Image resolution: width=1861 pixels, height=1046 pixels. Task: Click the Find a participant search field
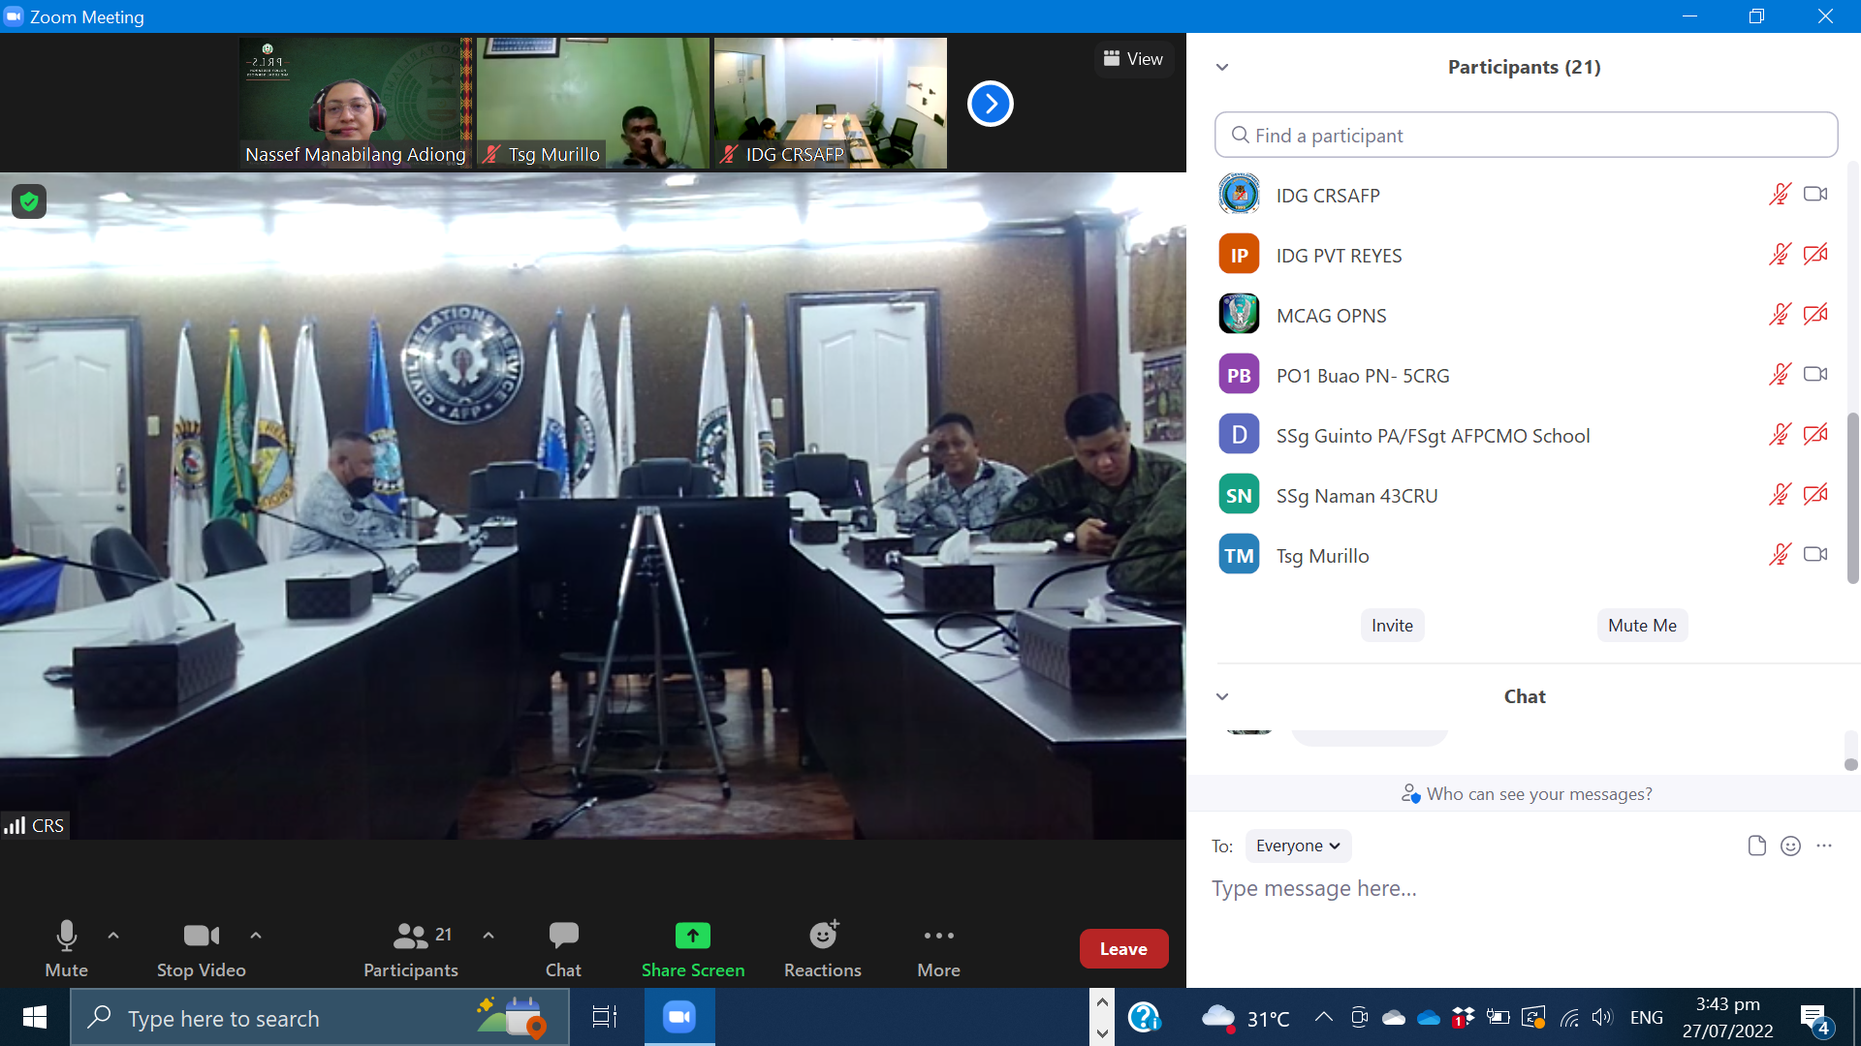point(1526,136)
